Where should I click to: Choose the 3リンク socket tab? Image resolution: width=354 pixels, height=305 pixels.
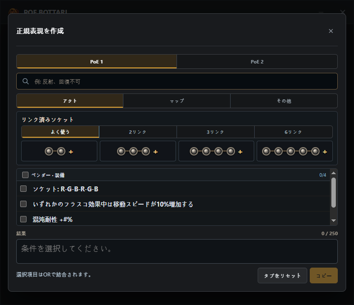pyautogui.click(x=215, y=132)
